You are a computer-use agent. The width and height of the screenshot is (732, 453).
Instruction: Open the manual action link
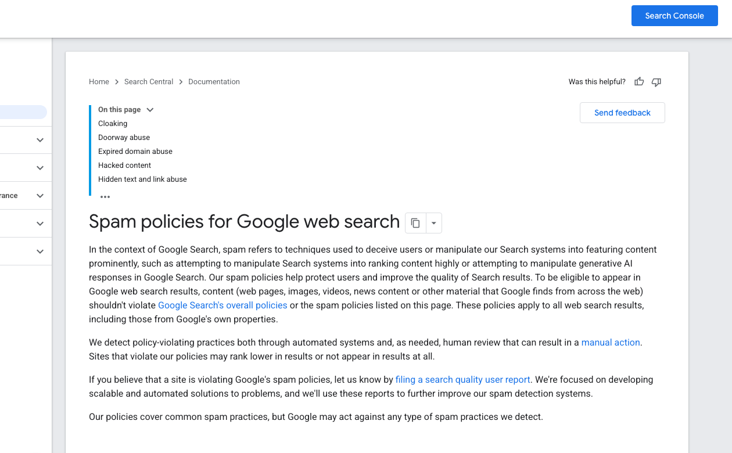[x=611, y=343]
